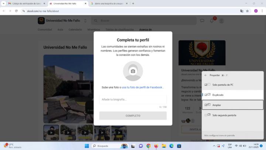Choose Solo segunda pantalla
266x150 pixels.
(233, 115)
